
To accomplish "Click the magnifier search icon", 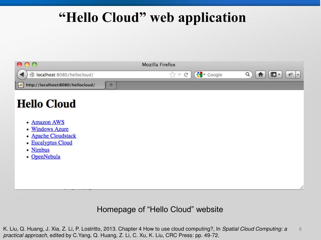I will [x=248, y=74].
